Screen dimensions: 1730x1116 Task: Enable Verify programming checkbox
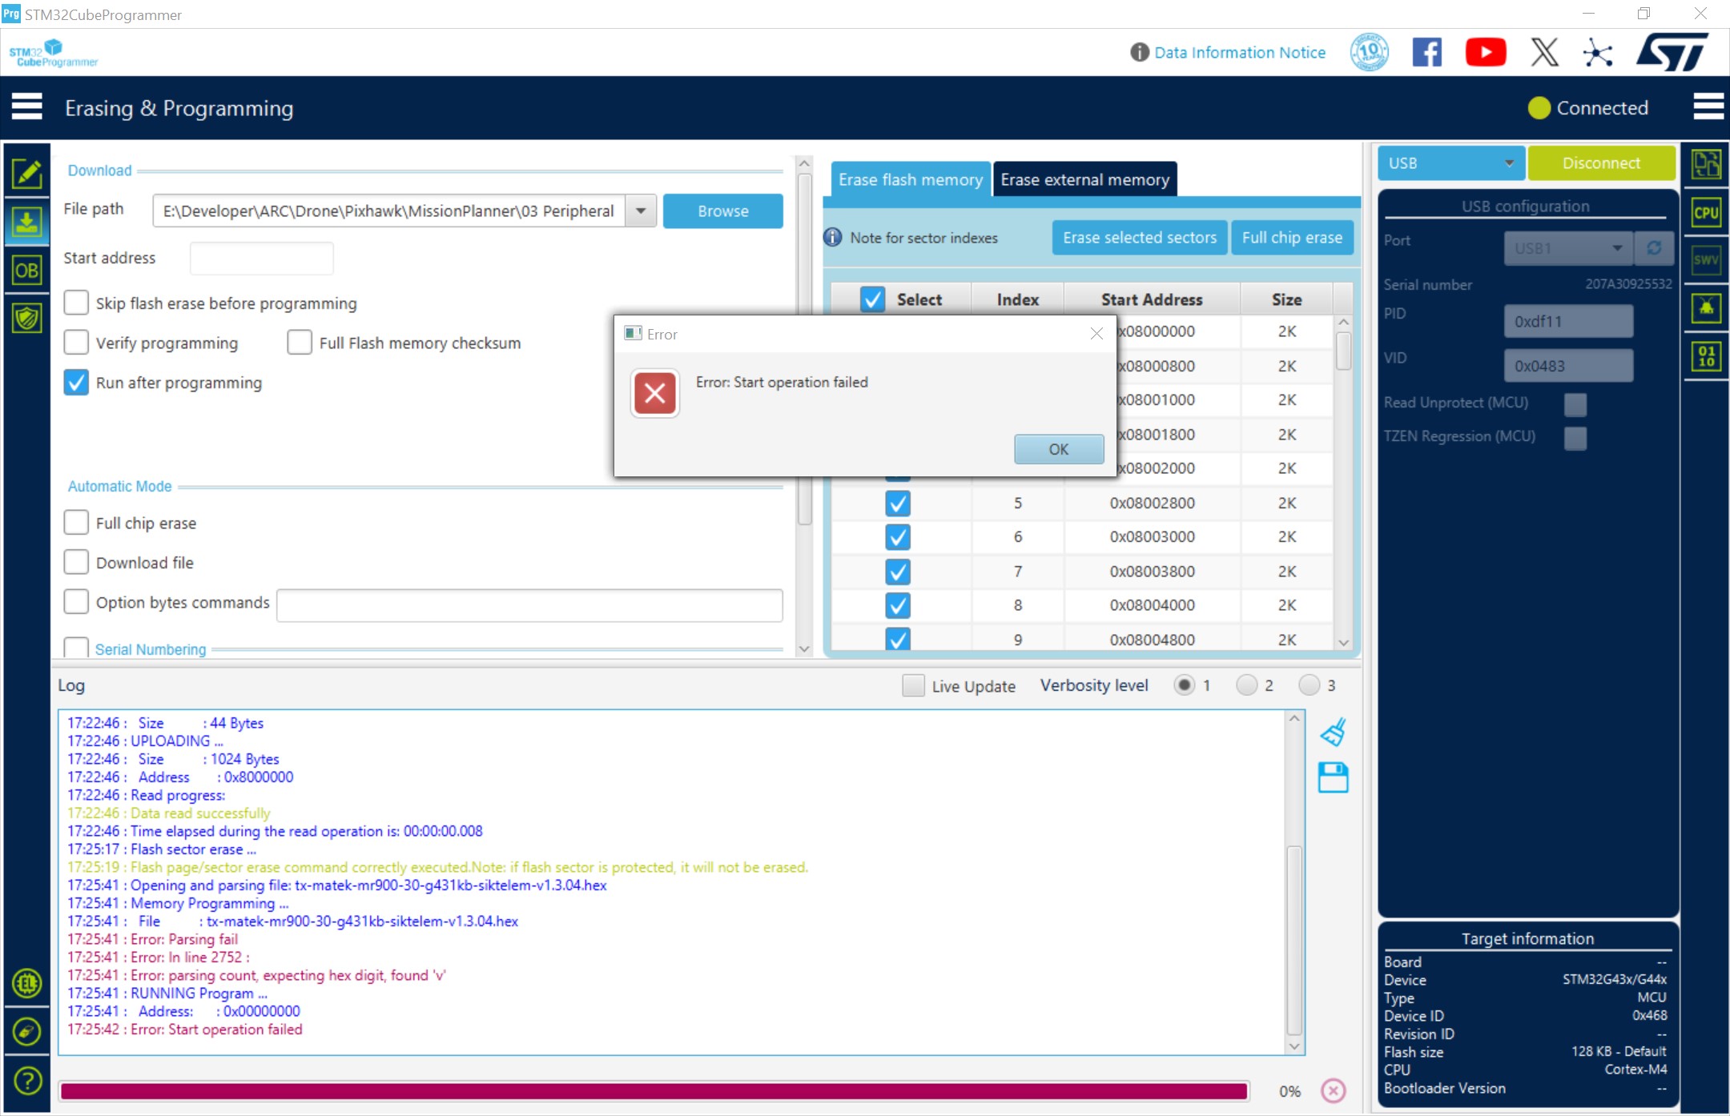pyautogui.click(x=76, y=343)
